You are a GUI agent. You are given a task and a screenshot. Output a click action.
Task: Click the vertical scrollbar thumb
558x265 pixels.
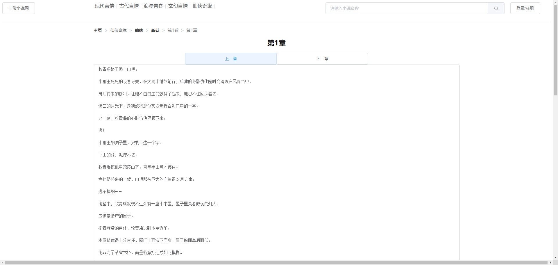click(x=555, y=50)
